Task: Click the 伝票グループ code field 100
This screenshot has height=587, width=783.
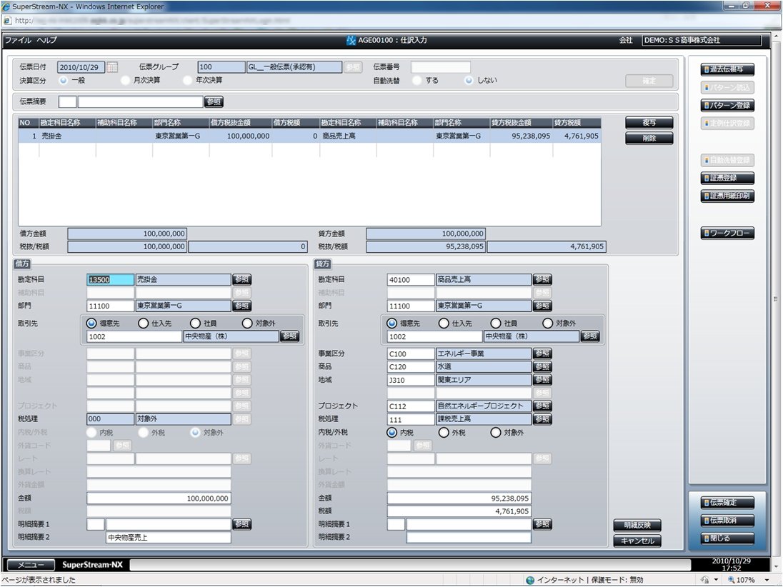Action: coord(221,67)
